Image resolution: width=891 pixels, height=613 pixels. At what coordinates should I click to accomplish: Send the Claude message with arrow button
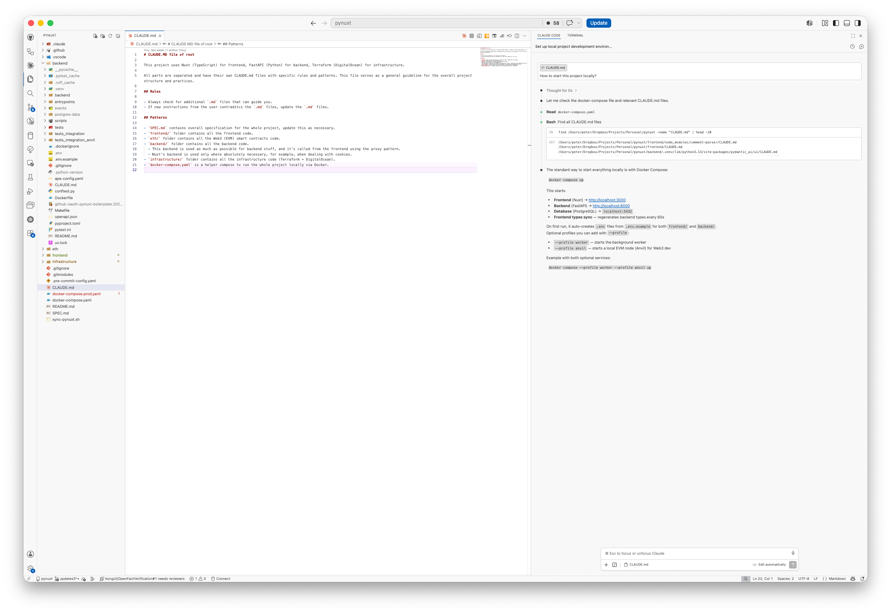click(x=793, y=565)
